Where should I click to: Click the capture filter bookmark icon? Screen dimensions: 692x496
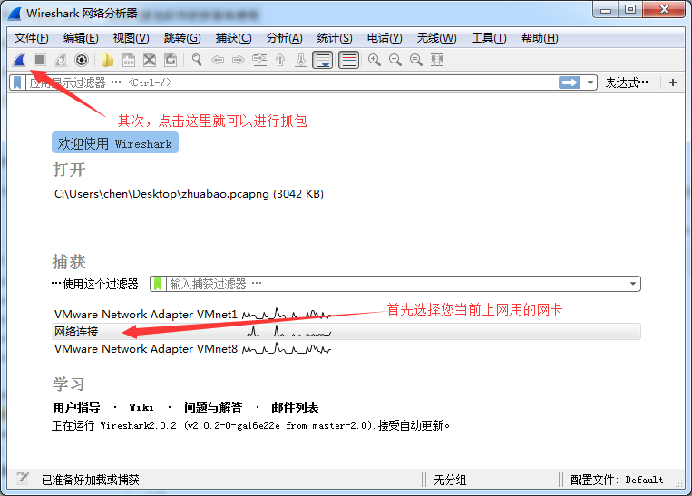(x=158, y=284)
